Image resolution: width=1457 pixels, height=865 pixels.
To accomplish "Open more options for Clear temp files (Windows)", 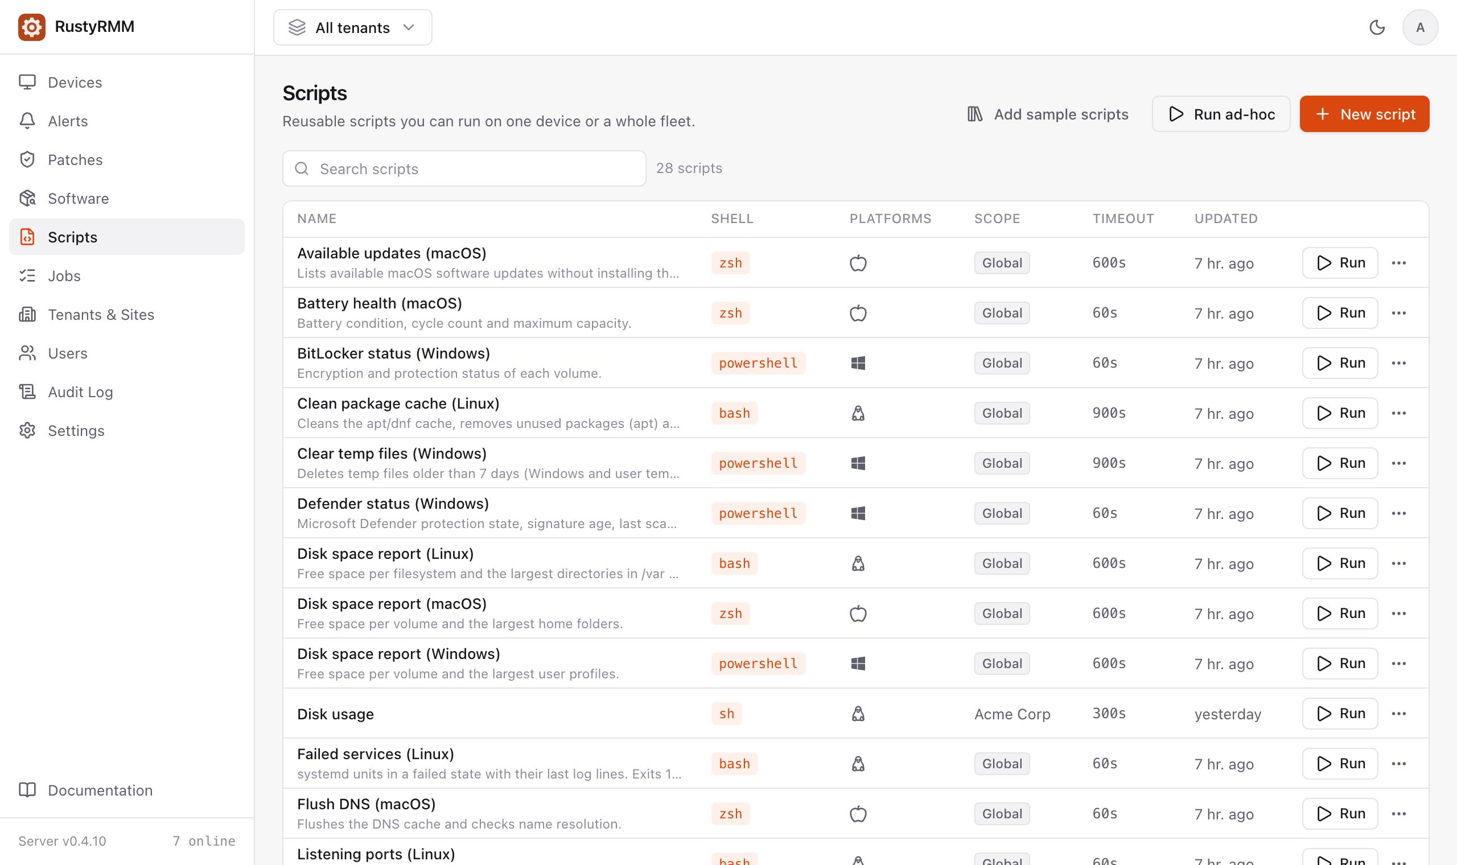I will click(x=1399, y=463).
